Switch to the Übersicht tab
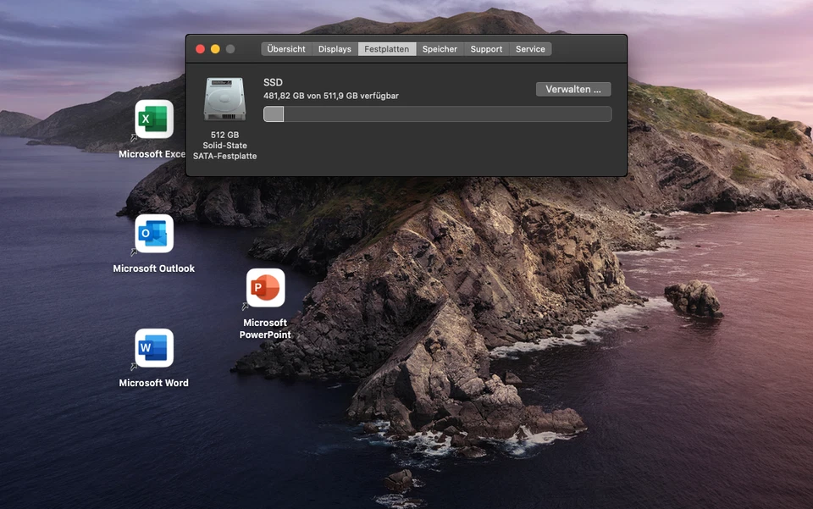 [286, 49]
